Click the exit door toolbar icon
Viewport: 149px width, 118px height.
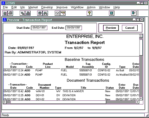coord(134,13)
